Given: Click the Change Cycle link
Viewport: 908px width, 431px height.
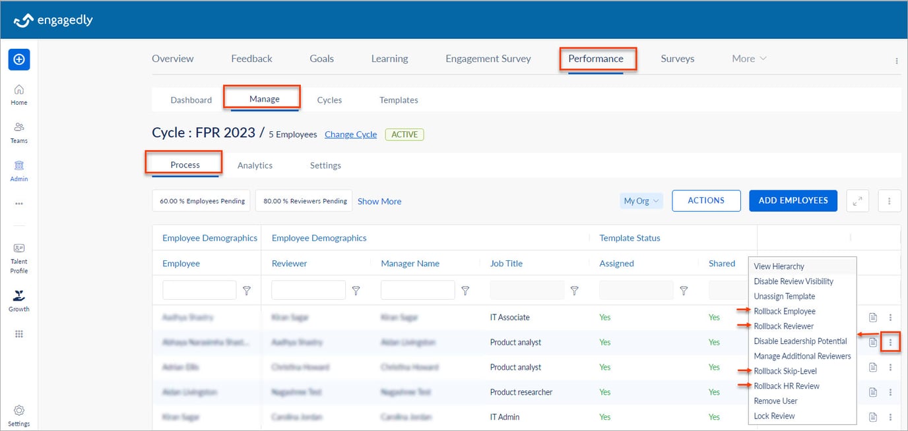Looking at the screenshot, I should pyautogui.click(x=350, y=134).
